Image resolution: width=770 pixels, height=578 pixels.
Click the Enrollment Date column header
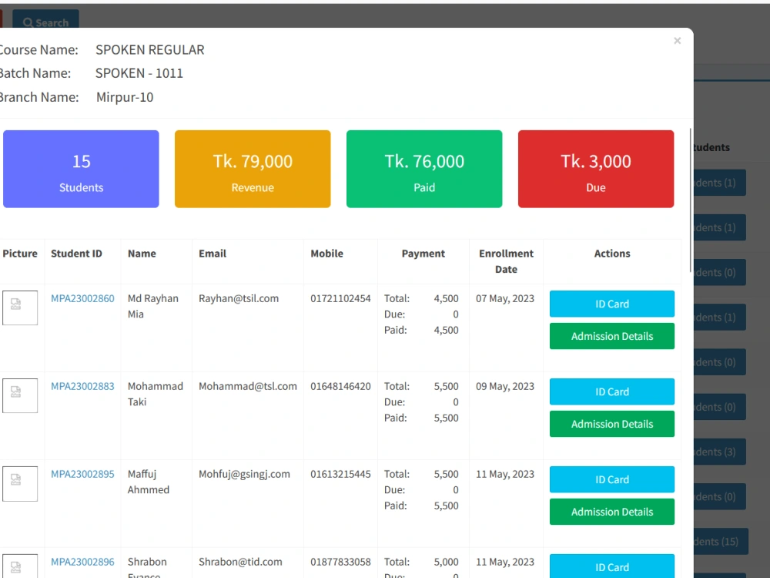click(x=507, y=261)
